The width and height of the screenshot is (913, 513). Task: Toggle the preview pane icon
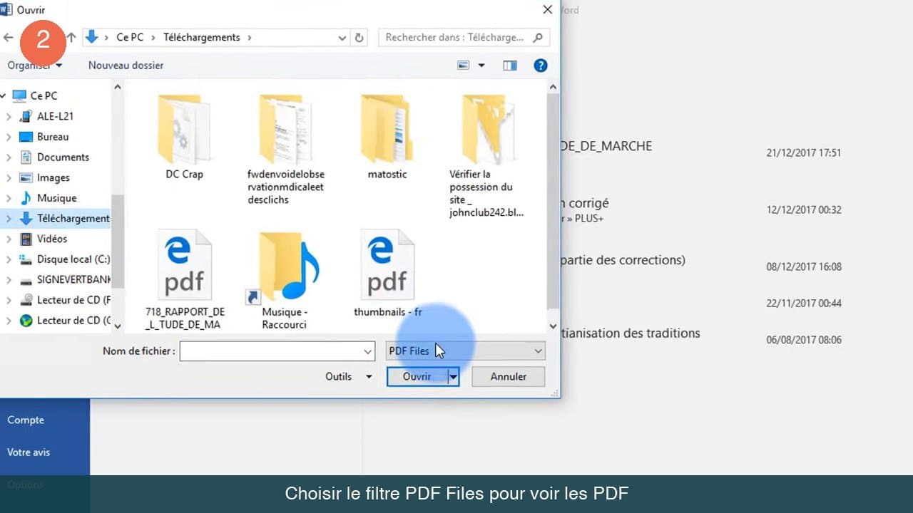pos(509,66)
